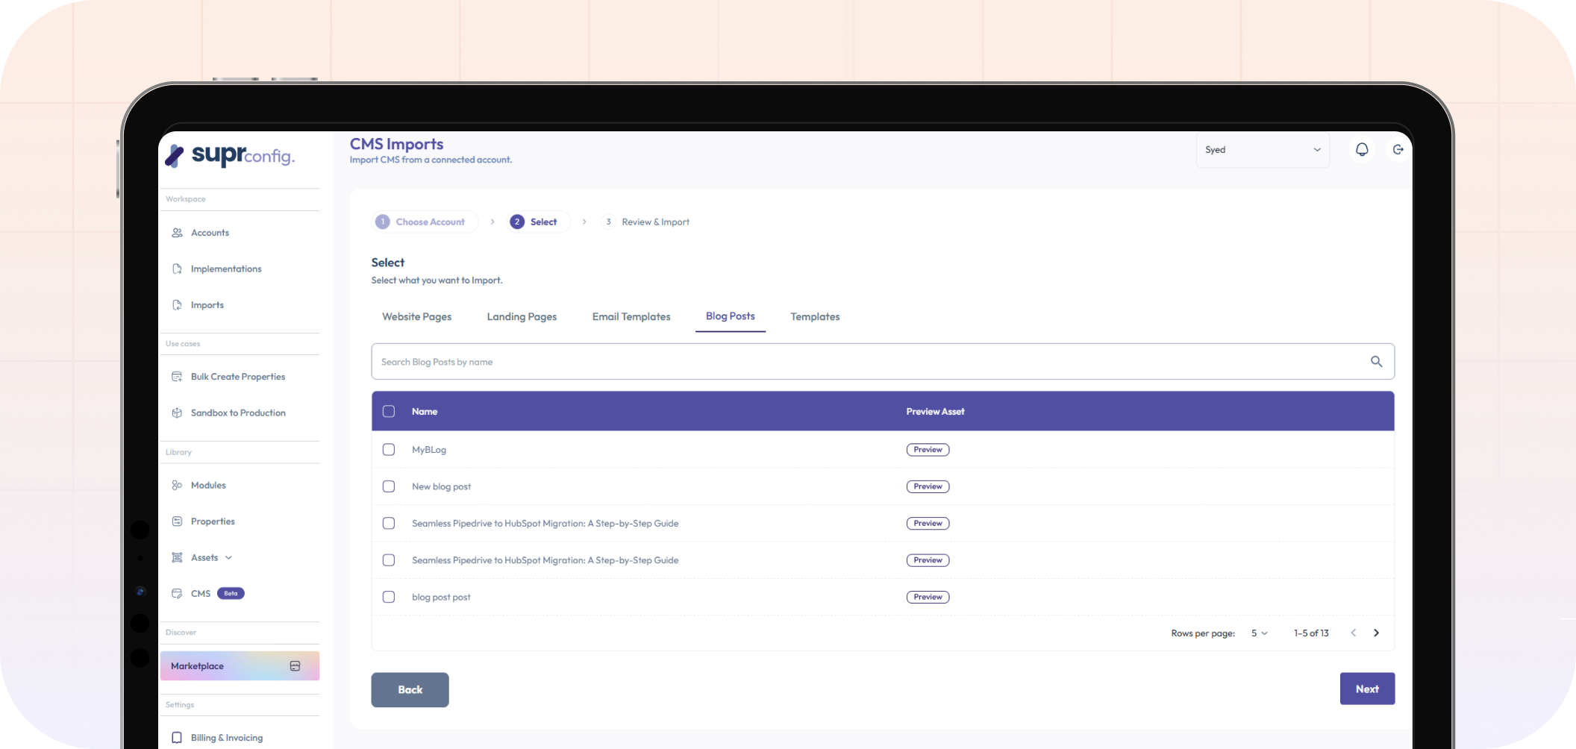
Task: Open the Syed account dropdown
Action: 1262,150
